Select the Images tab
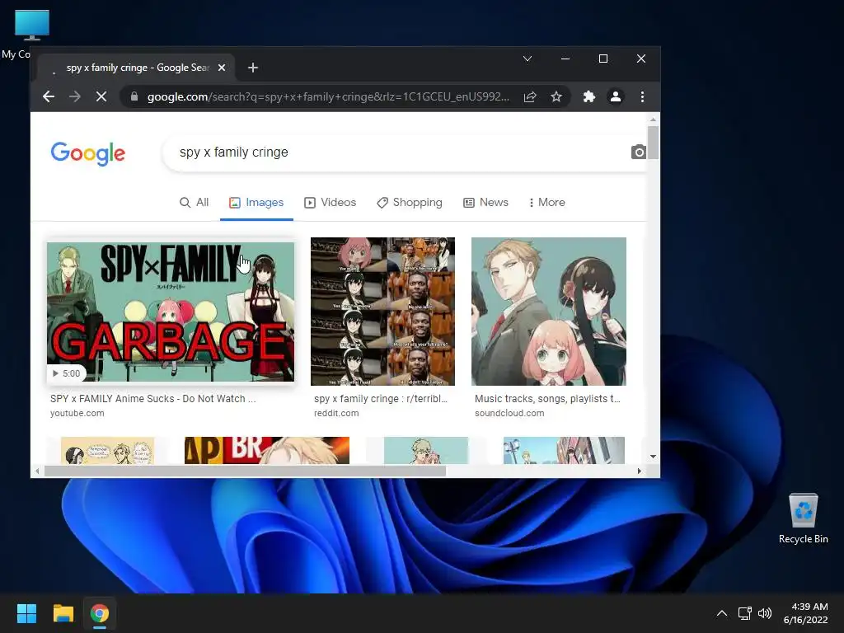The height and width of the screenshot is (633, 844). (256, 203)
